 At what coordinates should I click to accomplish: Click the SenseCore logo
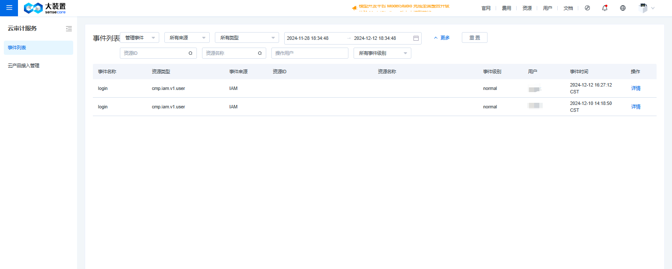coord(45,8)
